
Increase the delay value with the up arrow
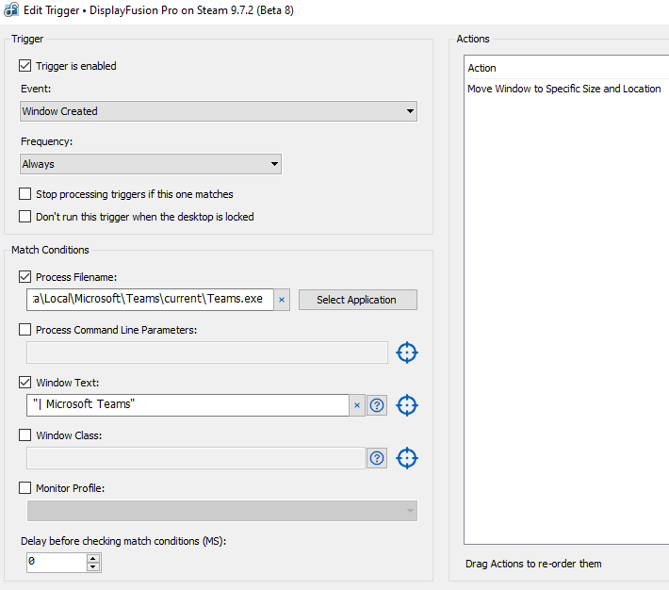coord(92,558)
